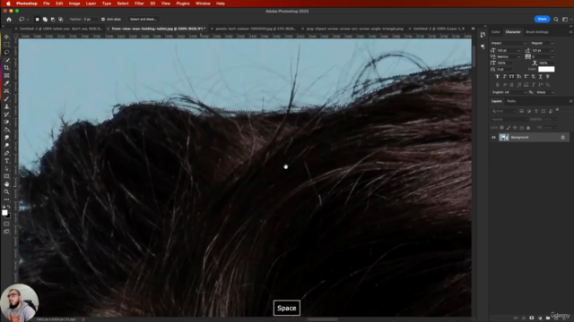The width and height of the screenshot is (574, 322).
Task: Open the Edit Toolbar three-dots button
Action: pyautogui.click(x=6, y=199)
